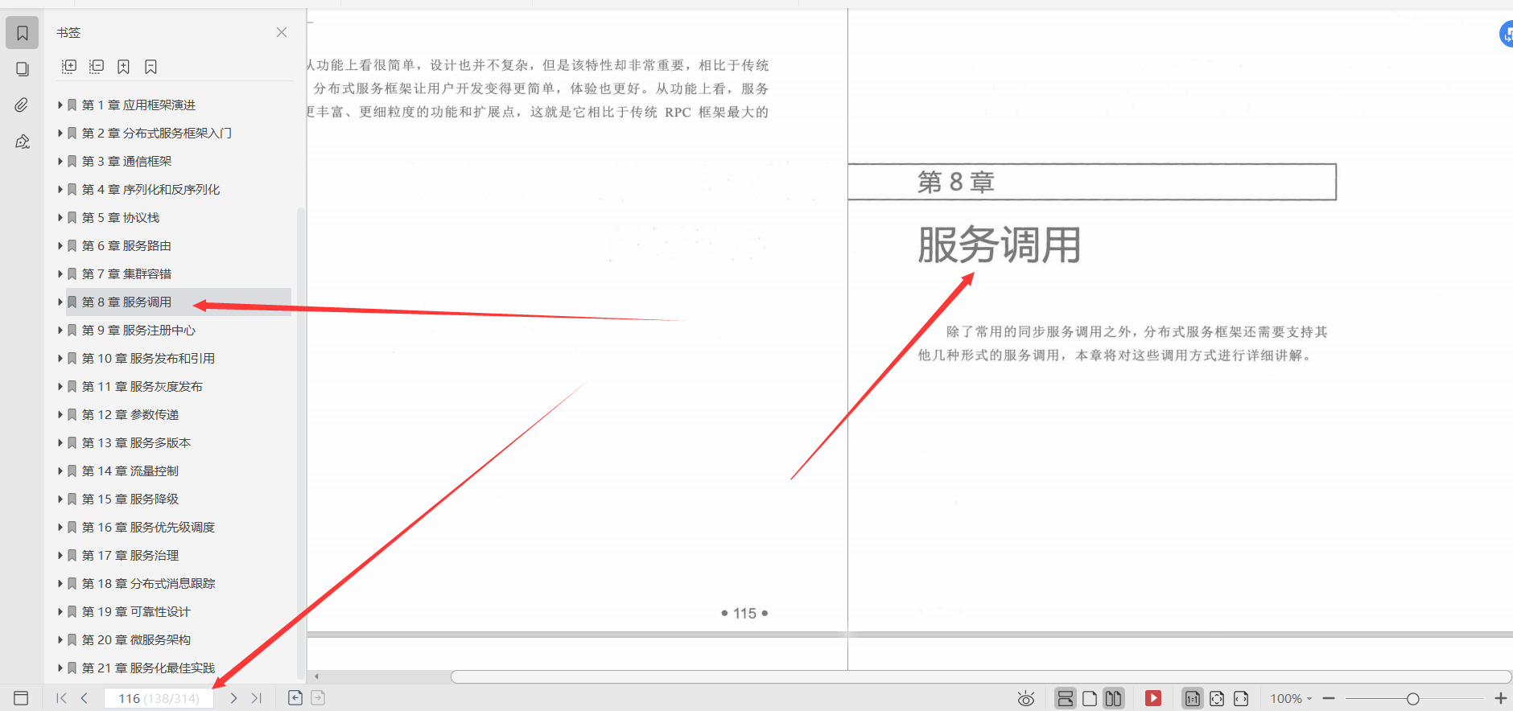The height and width of the screenshot is (711, 1513).
Task: Fit the whole page to the window
Action: tap(1217, 698)
